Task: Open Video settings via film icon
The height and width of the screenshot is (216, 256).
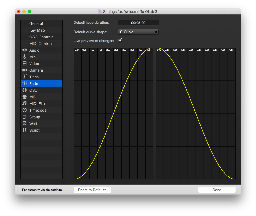Action: pos(25,64)
